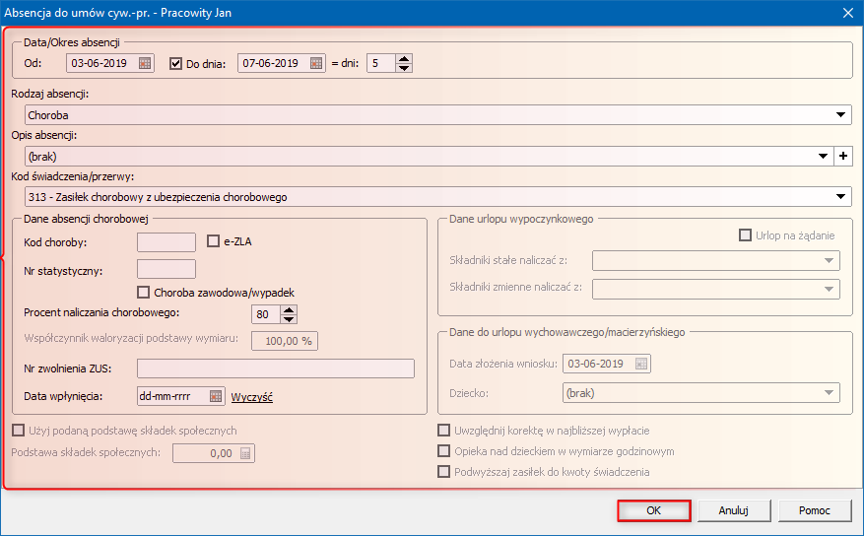Check Podwyższaj zasiłek do kwoty świadczenia
This screenshot has width=864, height=536.
coord(443,472)
